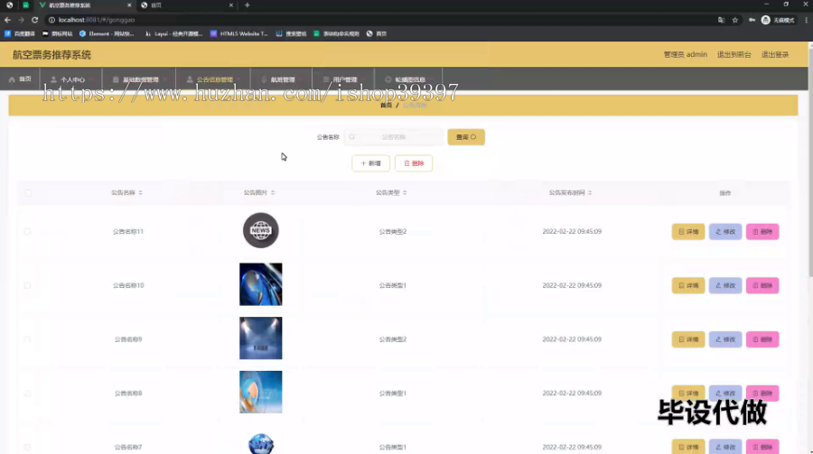Click the 新增 add button

[x=370, y=163]
